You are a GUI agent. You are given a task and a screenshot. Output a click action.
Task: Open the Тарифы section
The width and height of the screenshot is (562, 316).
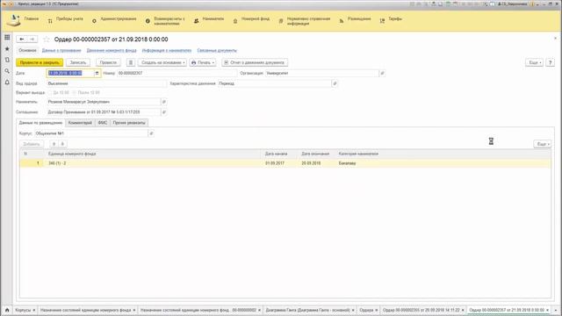[391, 20]
